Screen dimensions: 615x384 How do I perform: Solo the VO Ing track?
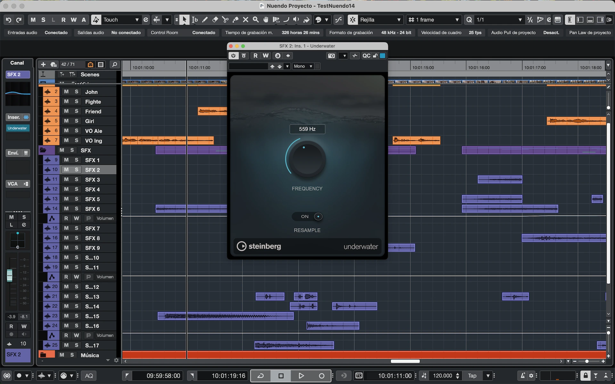pos(77,140)
